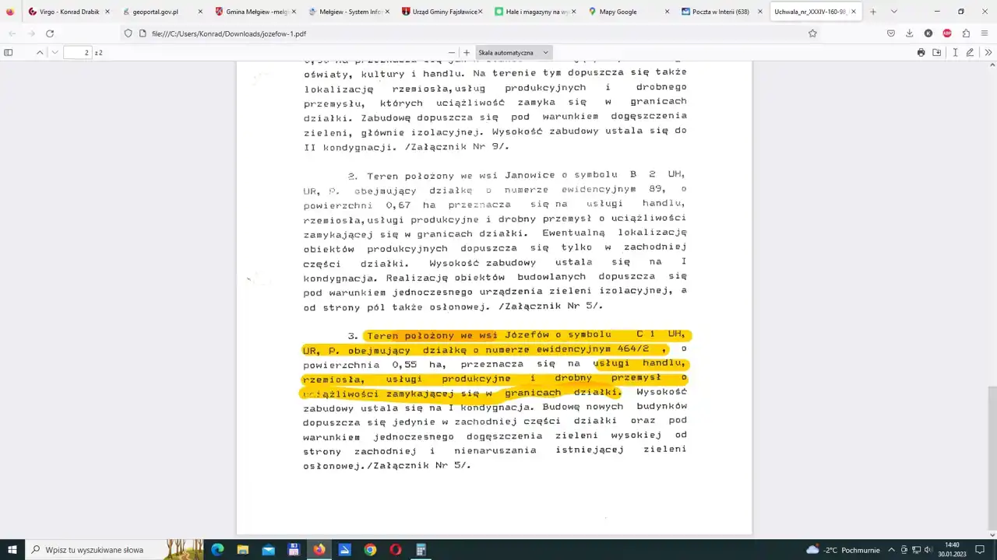Bookmark this page with star icon
This screenshot has width=997, height=560.
pyautogui.click(x=812, y=33)
